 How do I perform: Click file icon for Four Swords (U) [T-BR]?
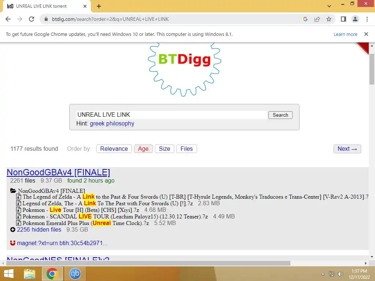pos(18,196)
